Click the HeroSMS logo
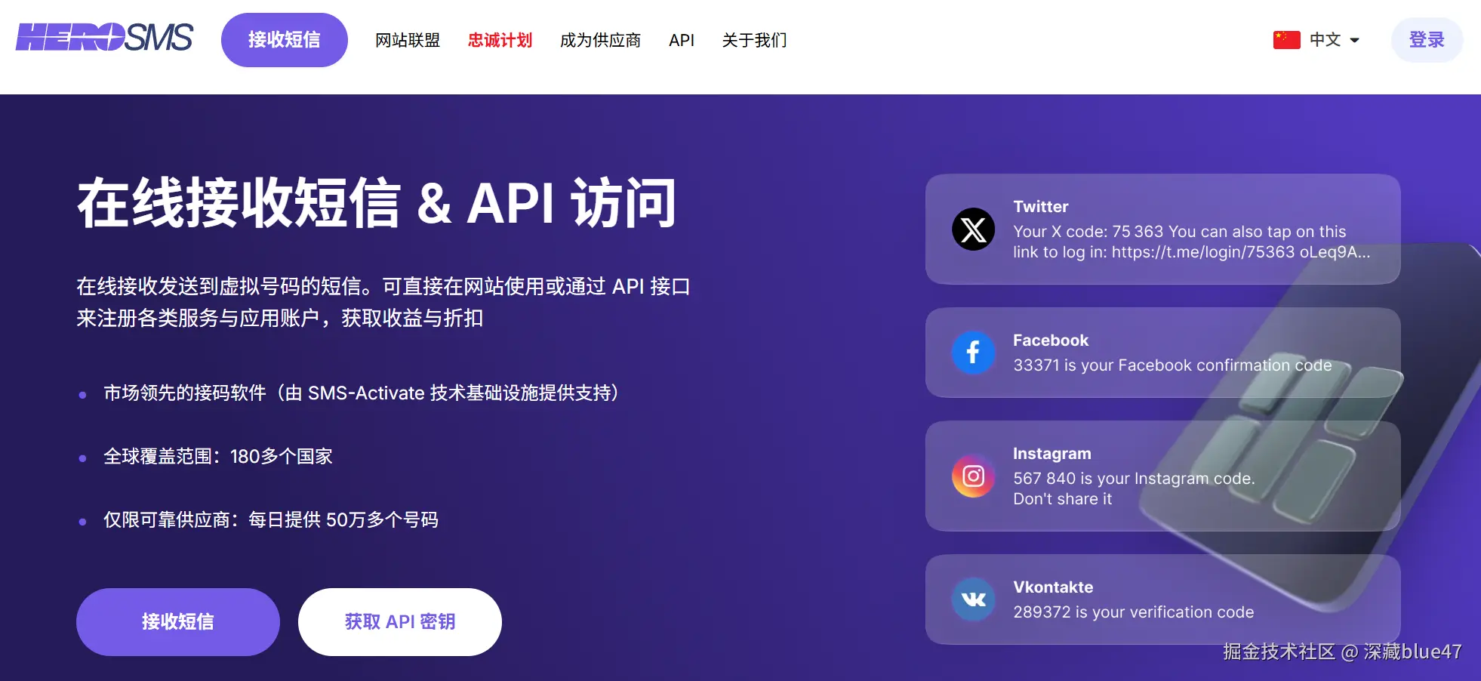This screenshot has height=681, width=1481. coord(104,37)
